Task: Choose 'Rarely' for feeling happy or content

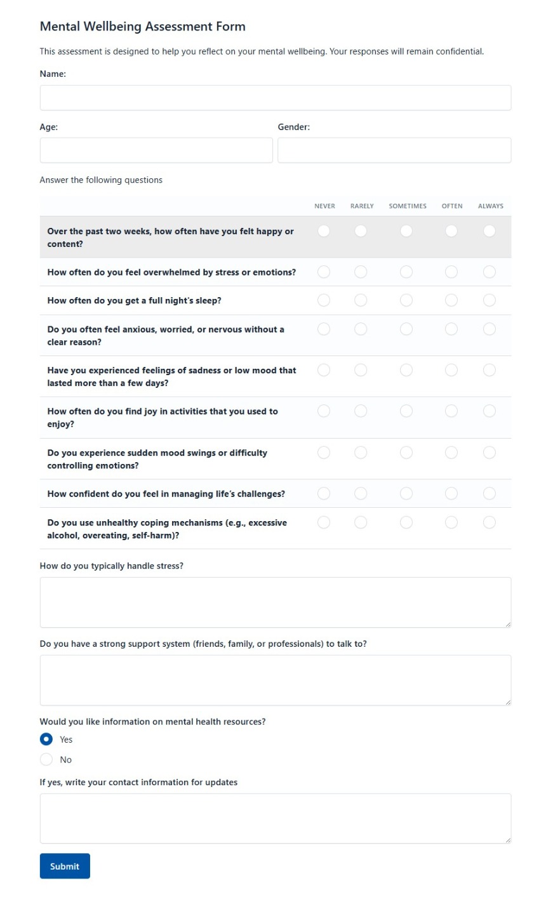Action: (361, 231)
